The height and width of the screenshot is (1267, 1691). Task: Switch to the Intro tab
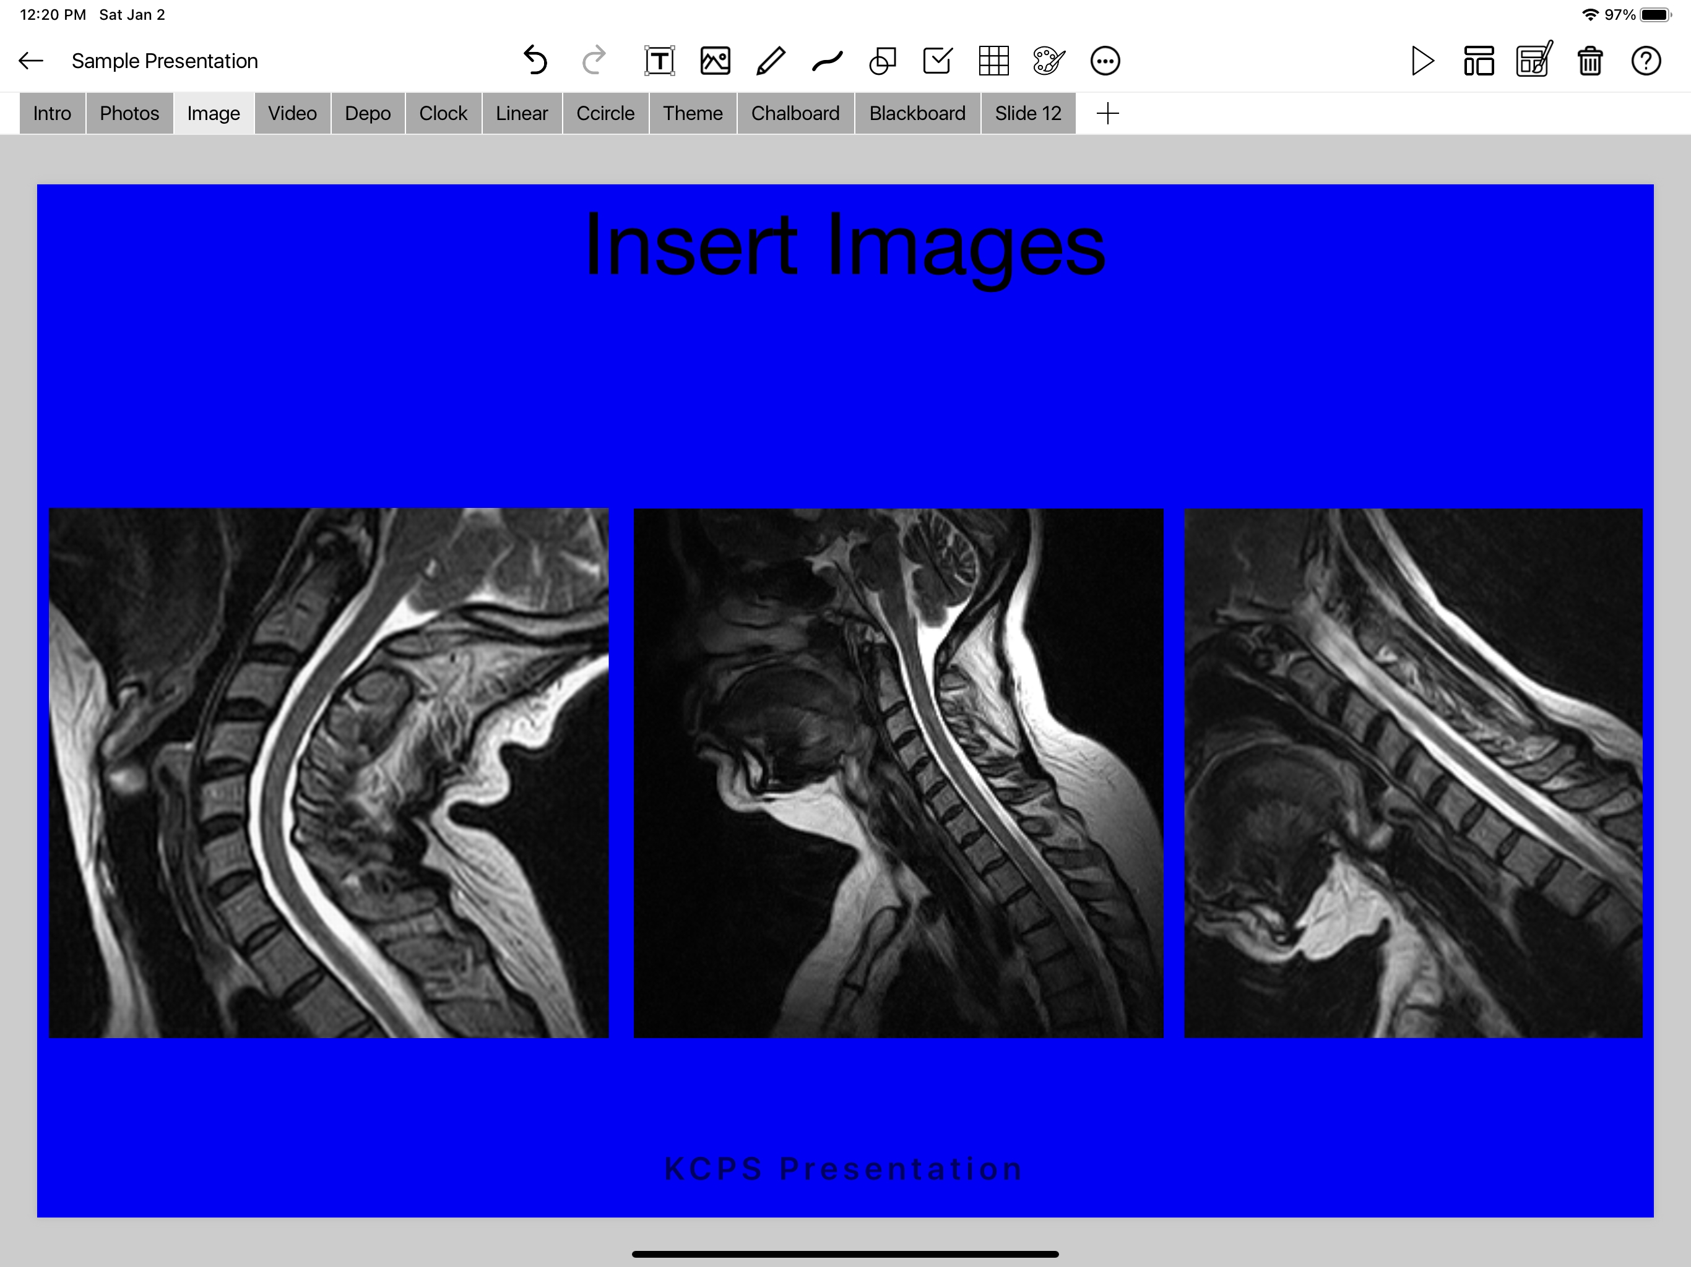pos(52,114)
